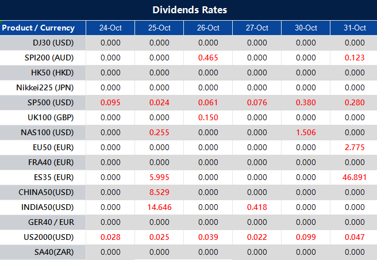
Task: Select the Product / Currency column header
Action: click(39, 28)
